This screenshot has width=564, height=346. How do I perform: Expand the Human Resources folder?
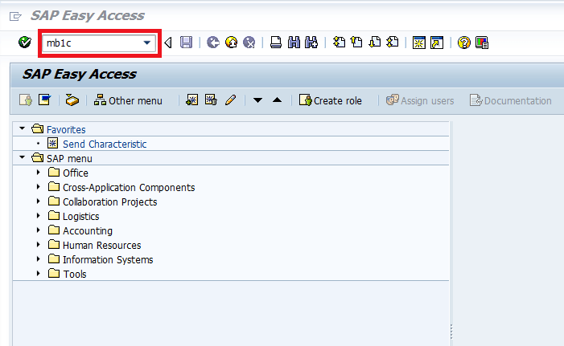click(38, 245)
